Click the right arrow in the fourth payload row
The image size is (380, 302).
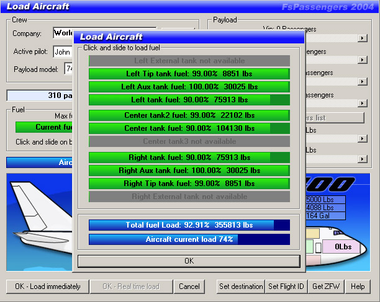pos(363,104)
